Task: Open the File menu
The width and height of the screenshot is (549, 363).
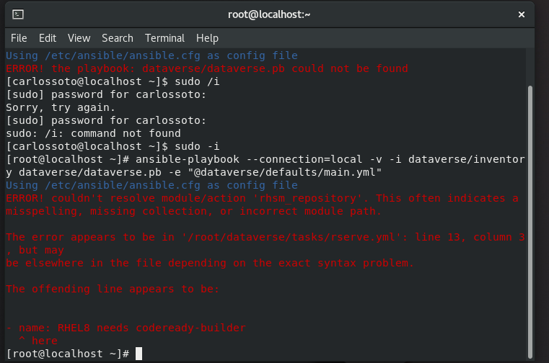Action: click(19, 38)
